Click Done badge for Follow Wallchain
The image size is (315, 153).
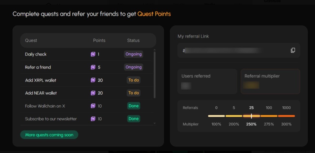134,106
